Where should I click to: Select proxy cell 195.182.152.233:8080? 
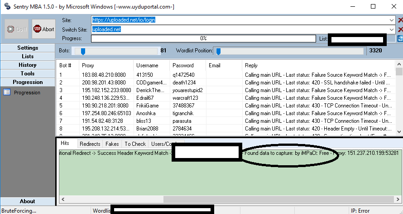(x=106, y=90)
